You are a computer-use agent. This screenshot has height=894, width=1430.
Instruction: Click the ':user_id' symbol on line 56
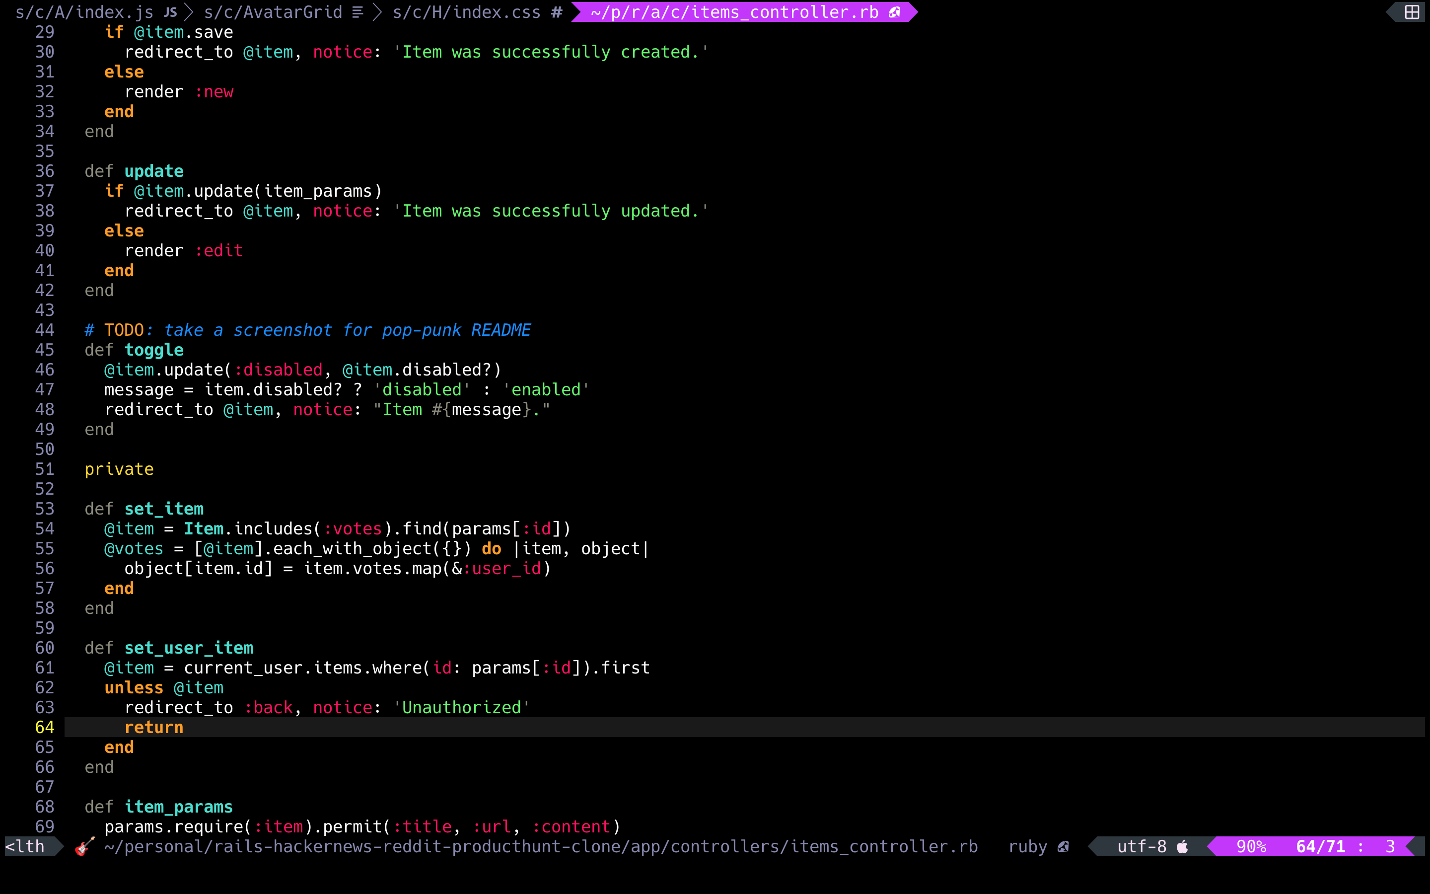coord(501,568)
